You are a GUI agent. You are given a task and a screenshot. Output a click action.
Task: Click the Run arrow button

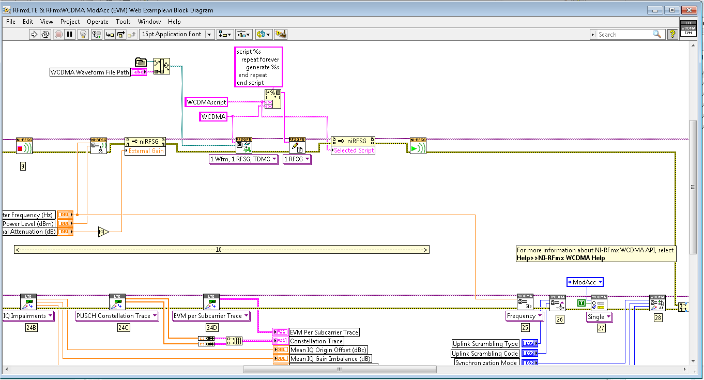[34, 34]
